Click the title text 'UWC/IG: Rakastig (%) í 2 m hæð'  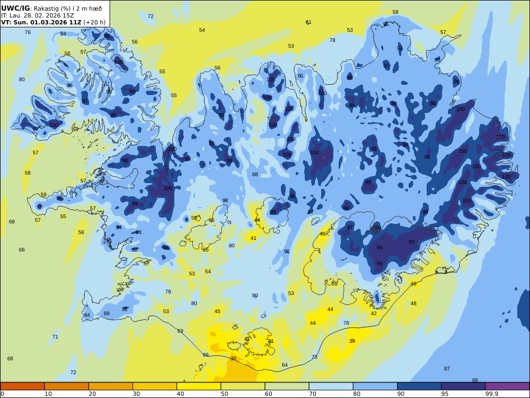[x=51, y=8]
